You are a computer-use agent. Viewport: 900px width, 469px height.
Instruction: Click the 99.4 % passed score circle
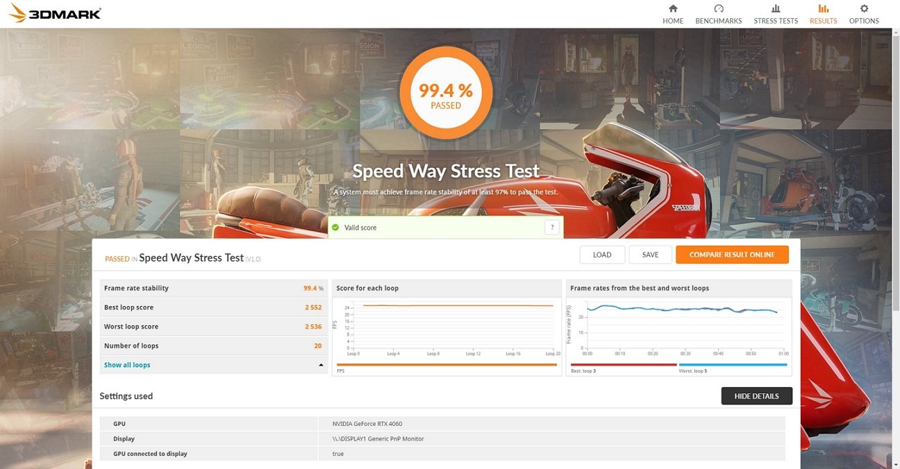tap(446, 93)
